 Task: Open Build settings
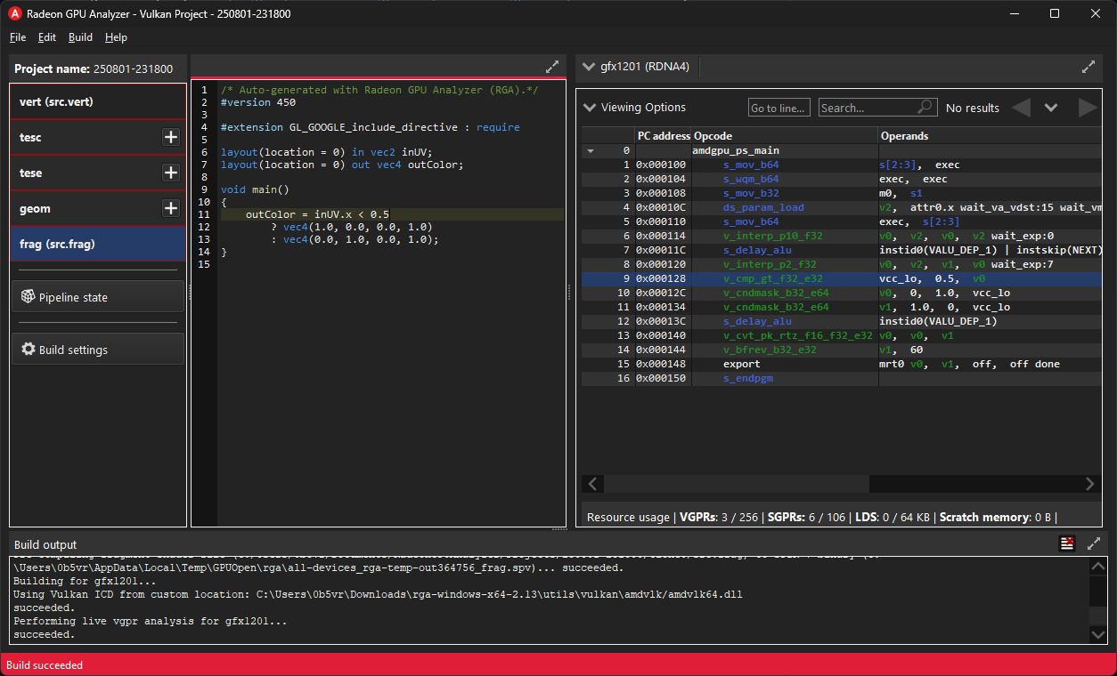98,350
